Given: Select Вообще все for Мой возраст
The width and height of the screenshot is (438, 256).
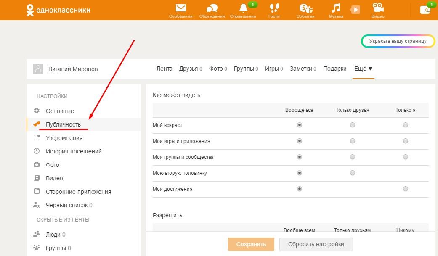Looking at the screenshot, I should [300, 125].
